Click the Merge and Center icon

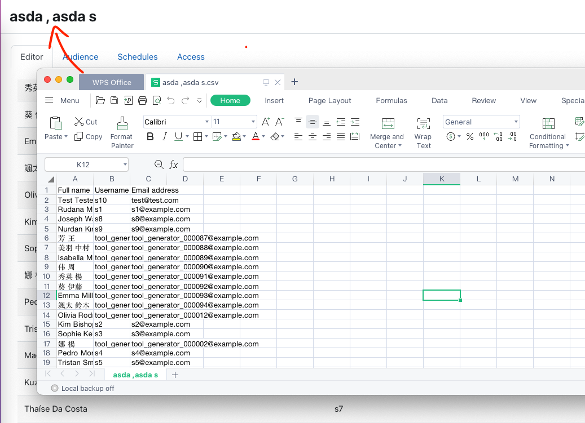tap(388, 123)
